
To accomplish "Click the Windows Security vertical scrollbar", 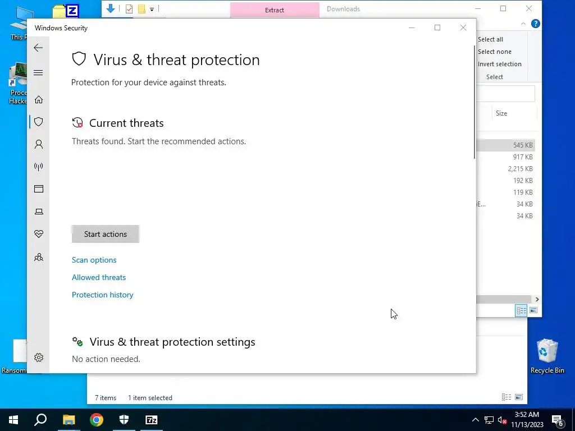I will (x=474, y=103).
